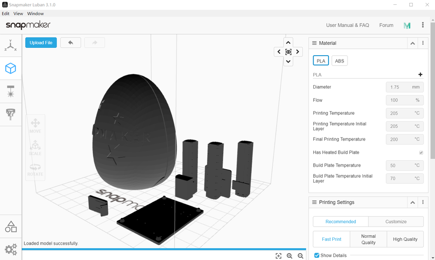This screenshot has height=260, width=435.
Task: Select the High Quality print profile
Action: (x=405, y=239)
